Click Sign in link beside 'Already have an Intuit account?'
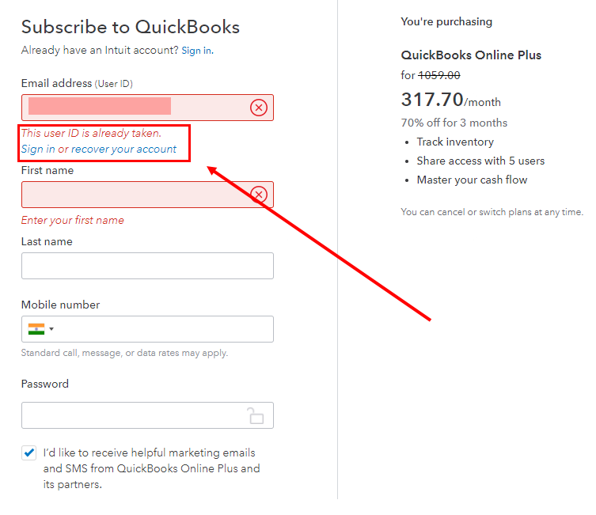The height and width of the screenshot is (515, 596). pos(196,51)
